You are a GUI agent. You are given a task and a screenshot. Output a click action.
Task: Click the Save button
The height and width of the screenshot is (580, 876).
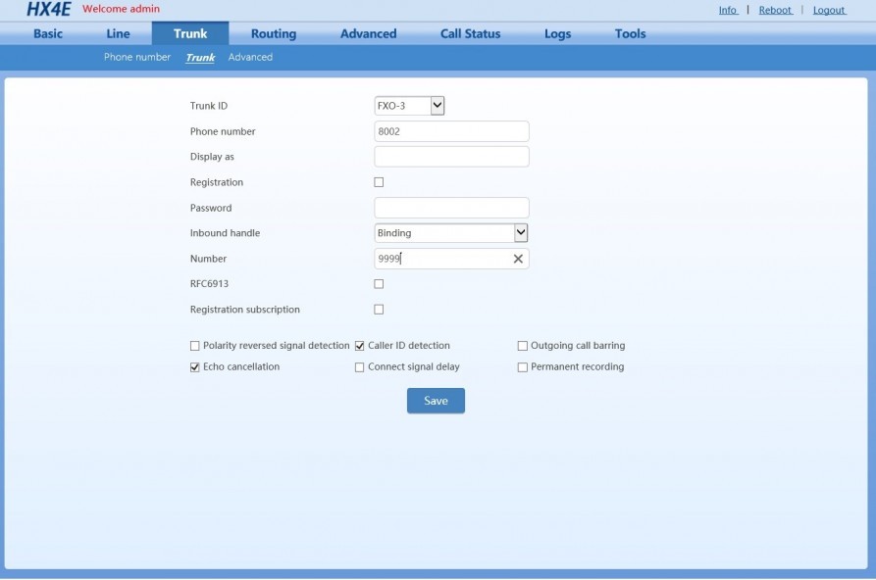[436, 401]
